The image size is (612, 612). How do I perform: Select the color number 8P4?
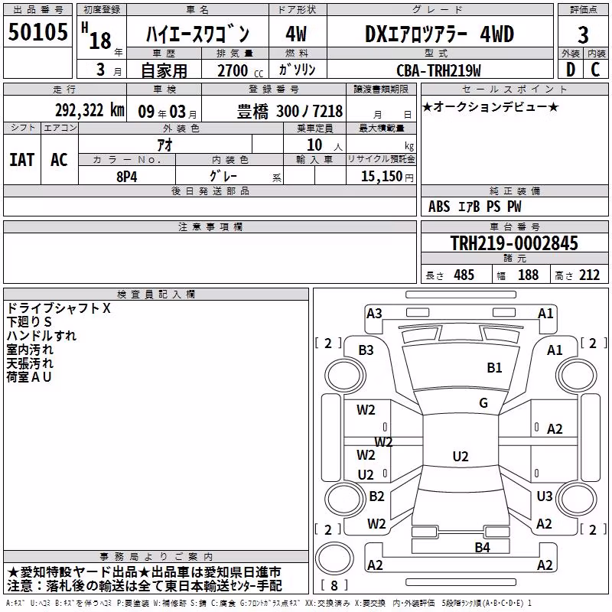tap(127, 177)
